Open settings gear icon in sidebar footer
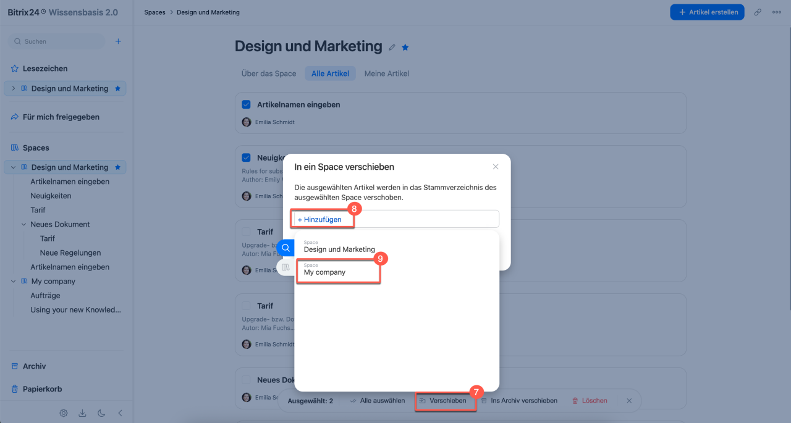Image resolution: width=791 pixels, height=423 pixels. [x=64, y=413]
